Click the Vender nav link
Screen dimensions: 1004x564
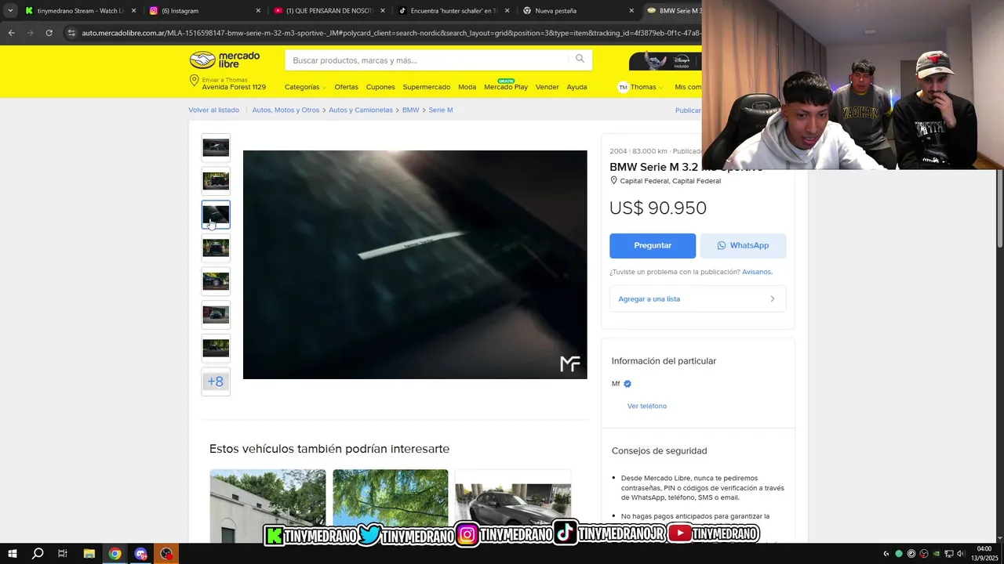pyautogui.click(x=547, y=87)
